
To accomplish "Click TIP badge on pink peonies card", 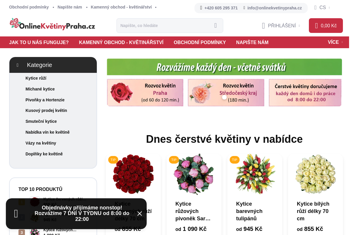I will tap(174, 160).
